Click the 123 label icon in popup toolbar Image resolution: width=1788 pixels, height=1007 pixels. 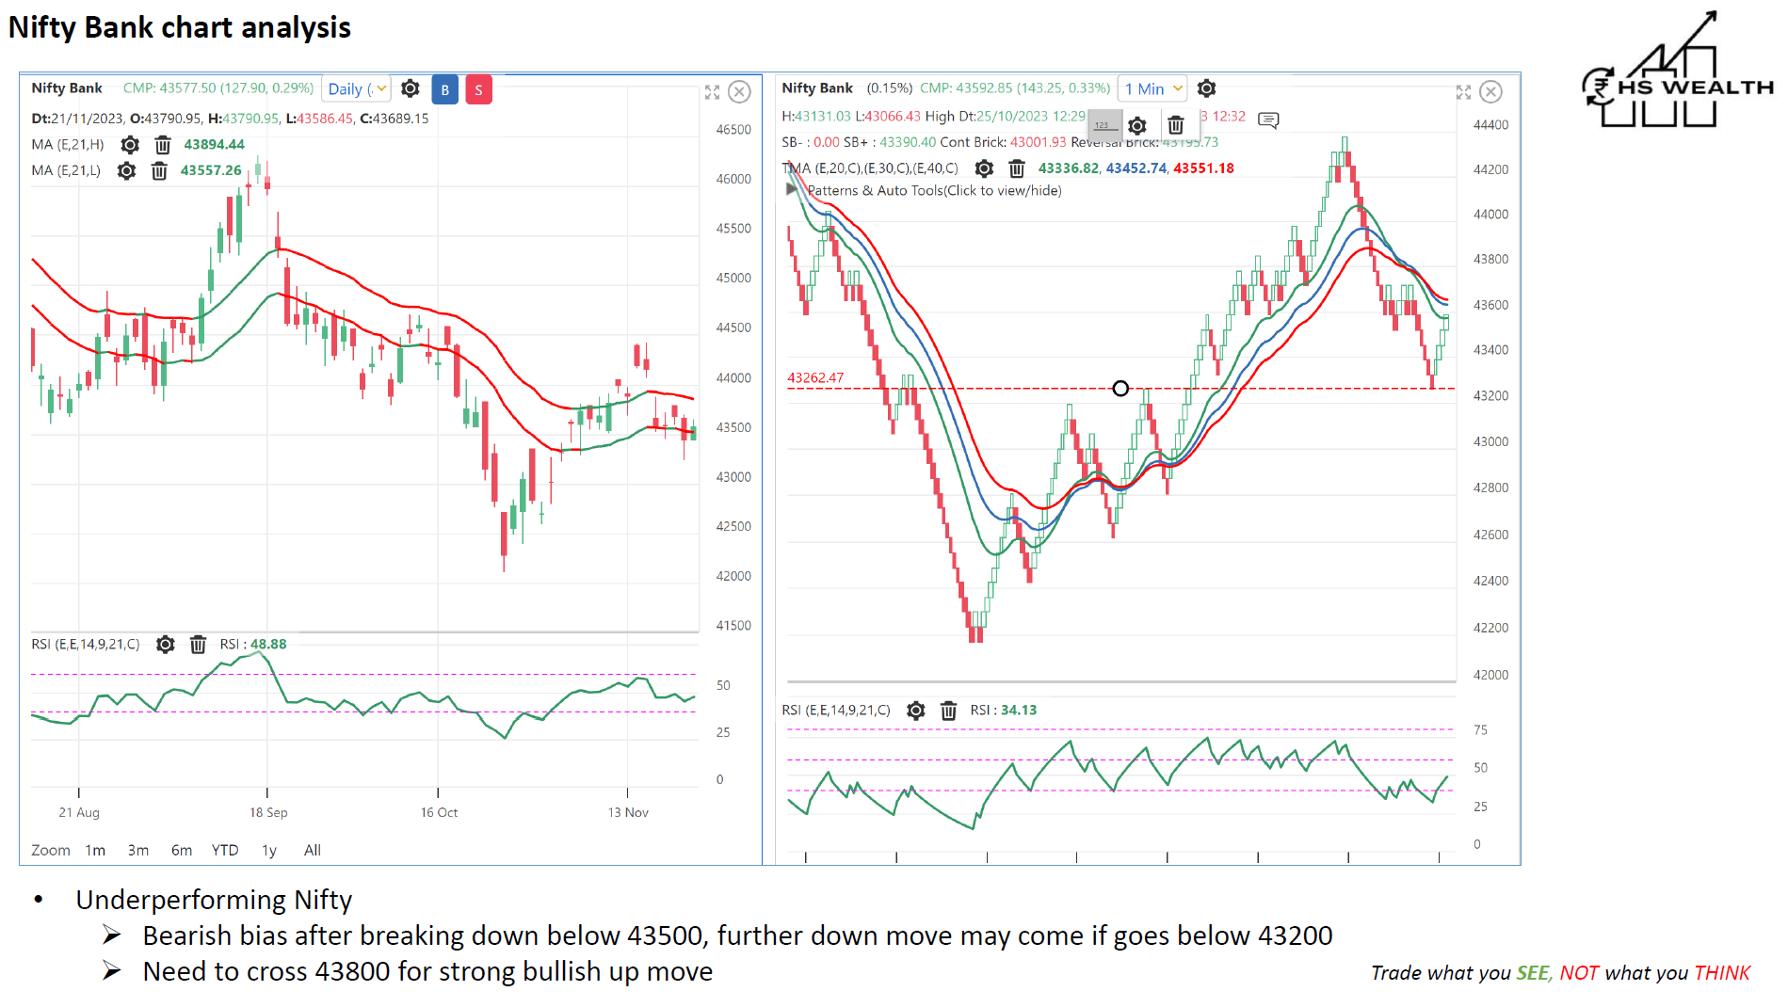1105,125
